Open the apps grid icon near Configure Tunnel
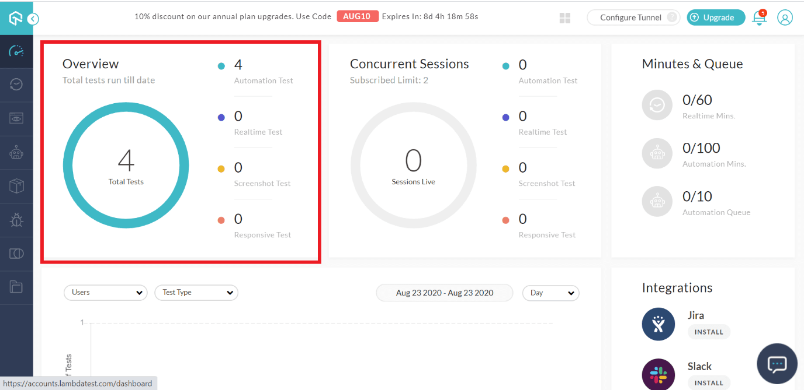Image resolution: width=804 pixels, height=390 pixels. (x=564, y=18)
